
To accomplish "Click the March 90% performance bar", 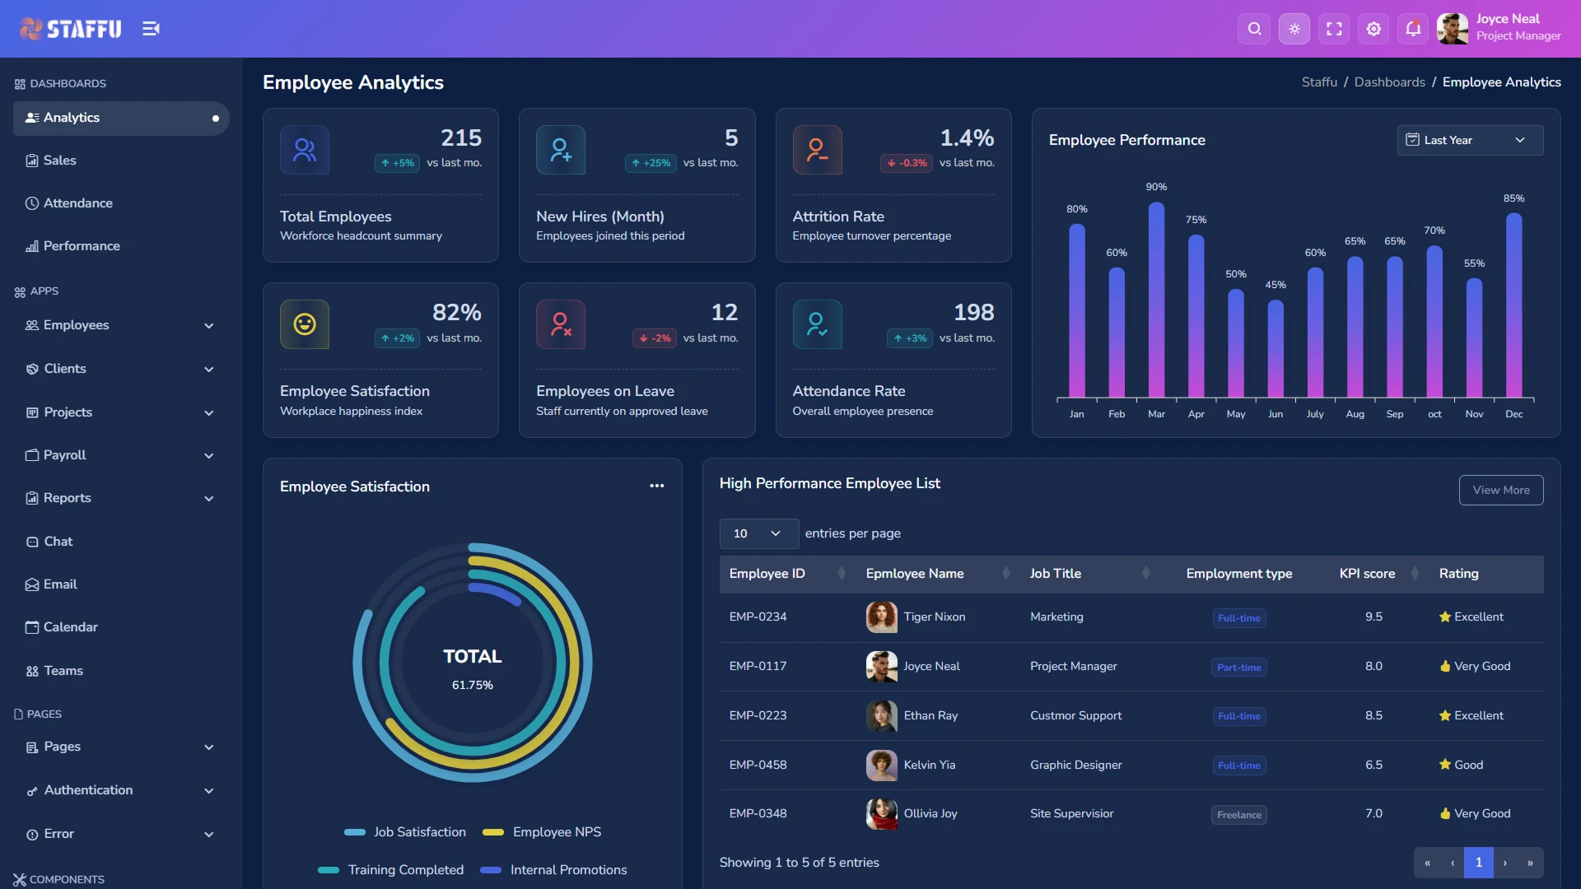I will coord(1156,300).
